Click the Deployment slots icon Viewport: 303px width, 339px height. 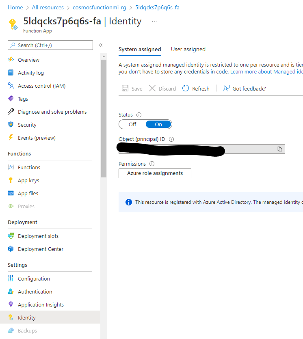pos(11,236)
